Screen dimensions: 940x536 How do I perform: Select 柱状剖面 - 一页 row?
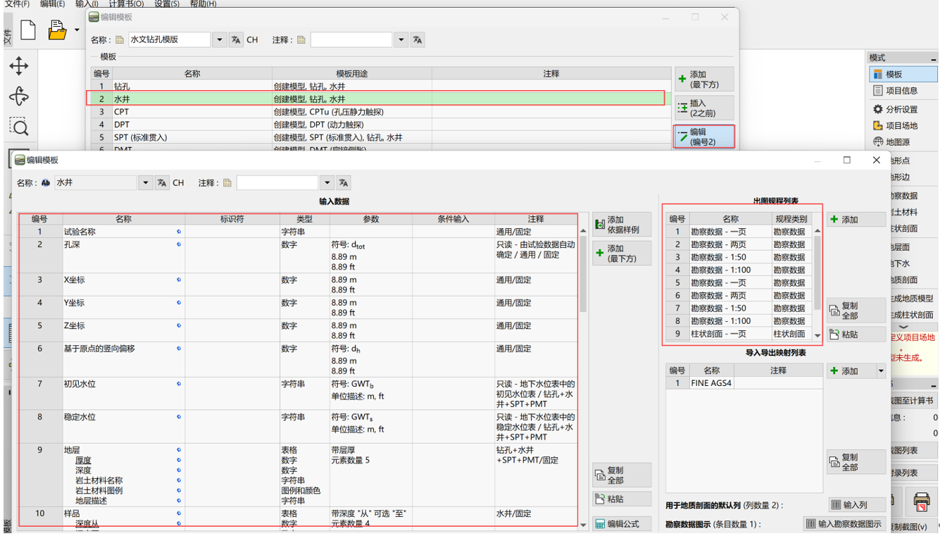tap(739, 334)
